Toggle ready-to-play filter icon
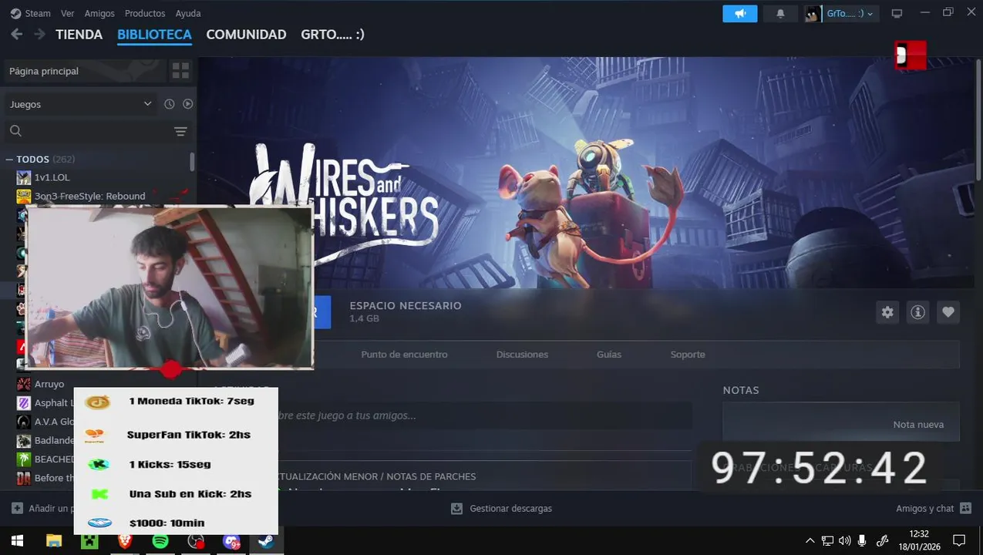The height and width of the screenshot is (555, 983). click(x=187, y=104)
